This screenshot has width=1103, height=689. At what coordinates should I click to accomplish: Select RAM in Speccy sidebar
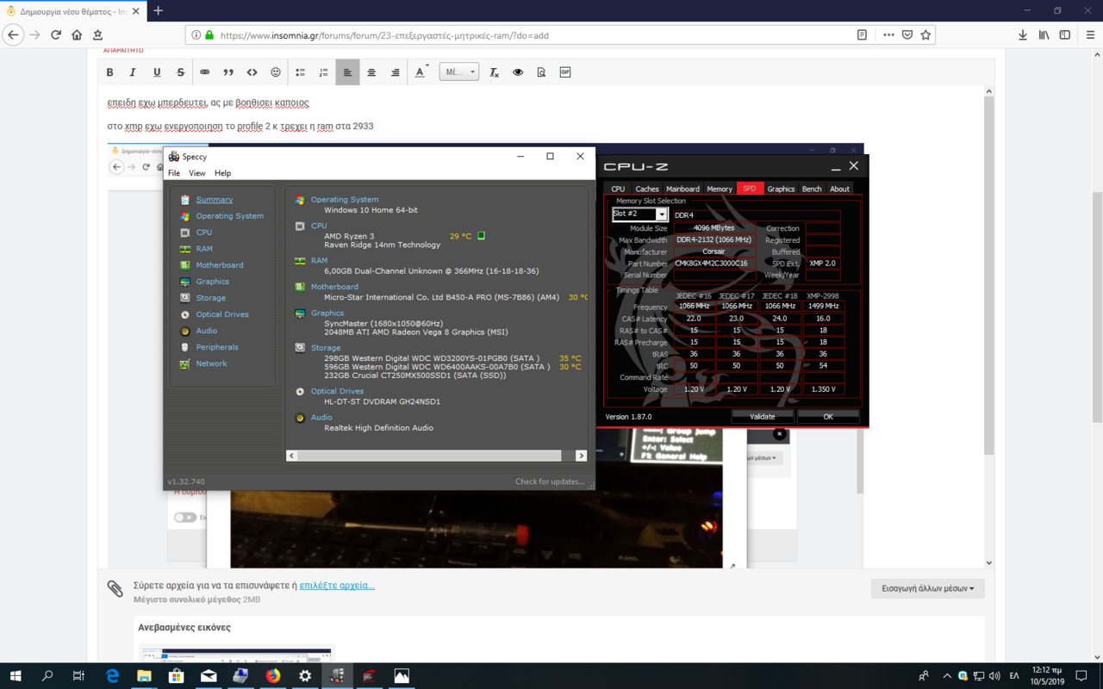[203, 249]
